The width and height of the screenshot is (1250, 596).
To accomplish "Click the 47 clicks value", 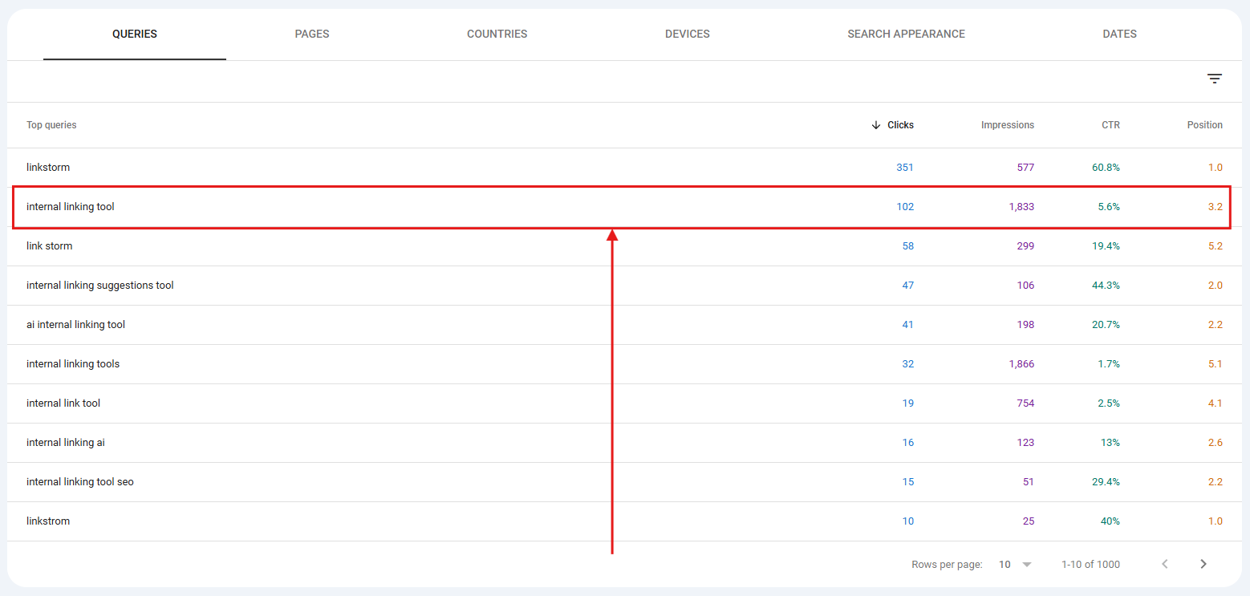I will [x=908, y=286].
